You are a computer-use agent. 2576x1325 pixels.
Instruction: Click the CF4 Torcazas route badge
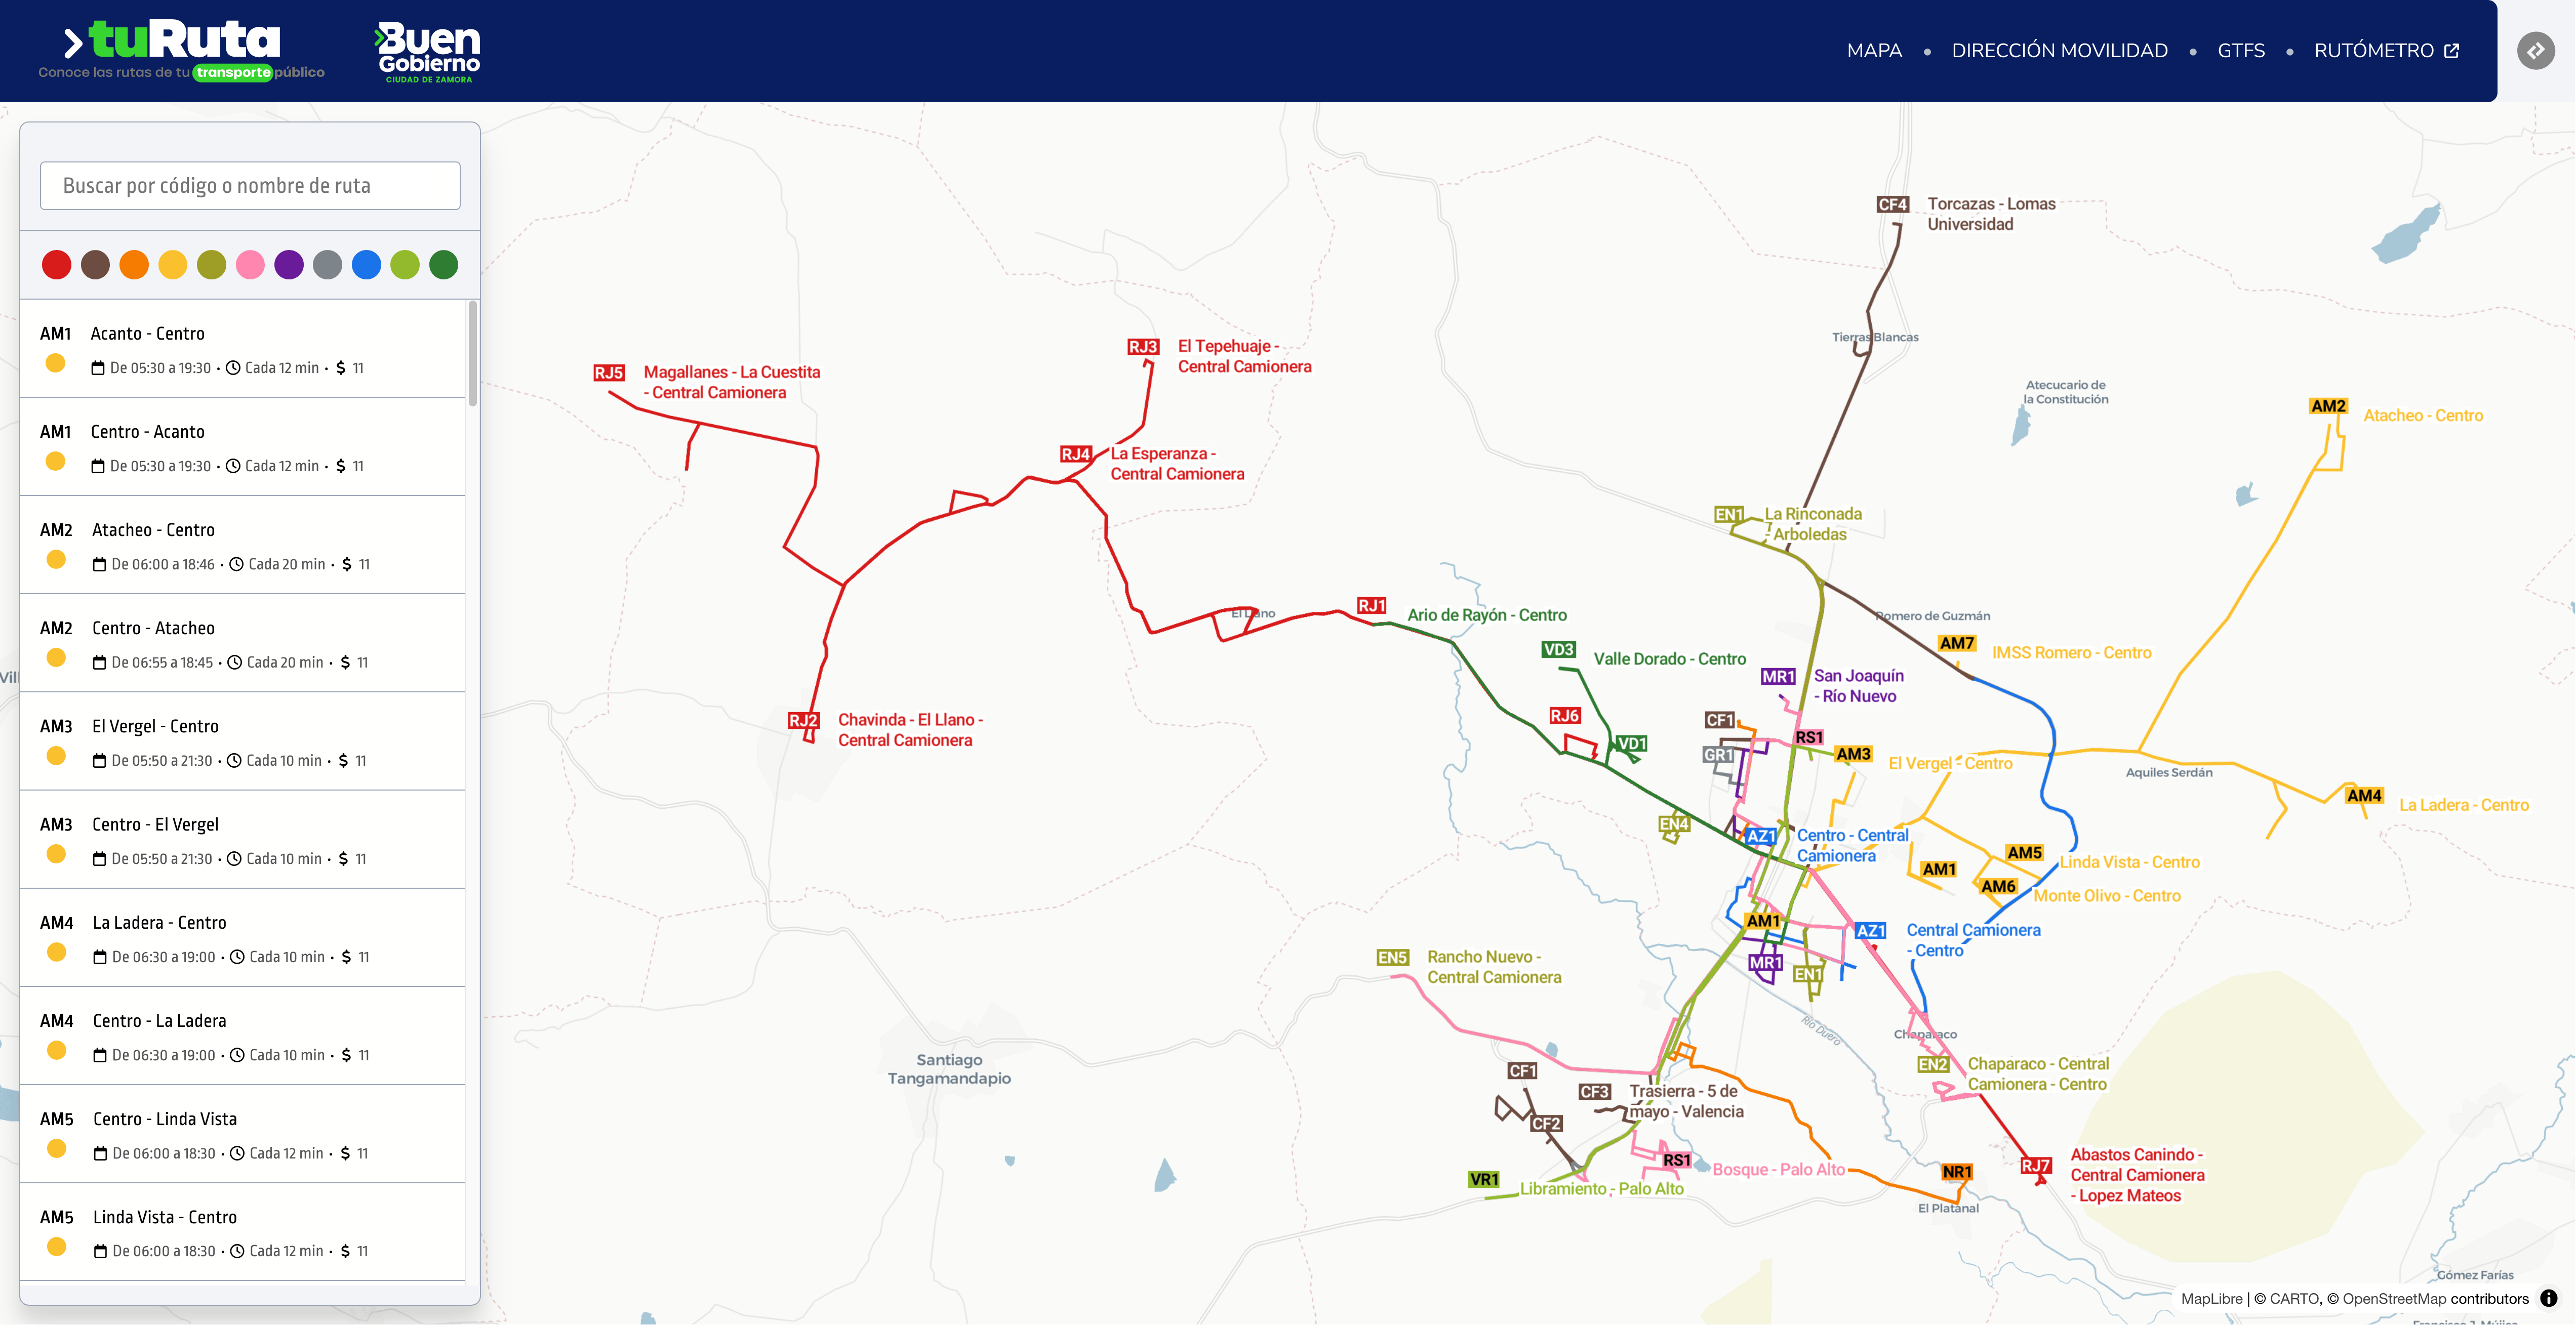(1892, 204)
